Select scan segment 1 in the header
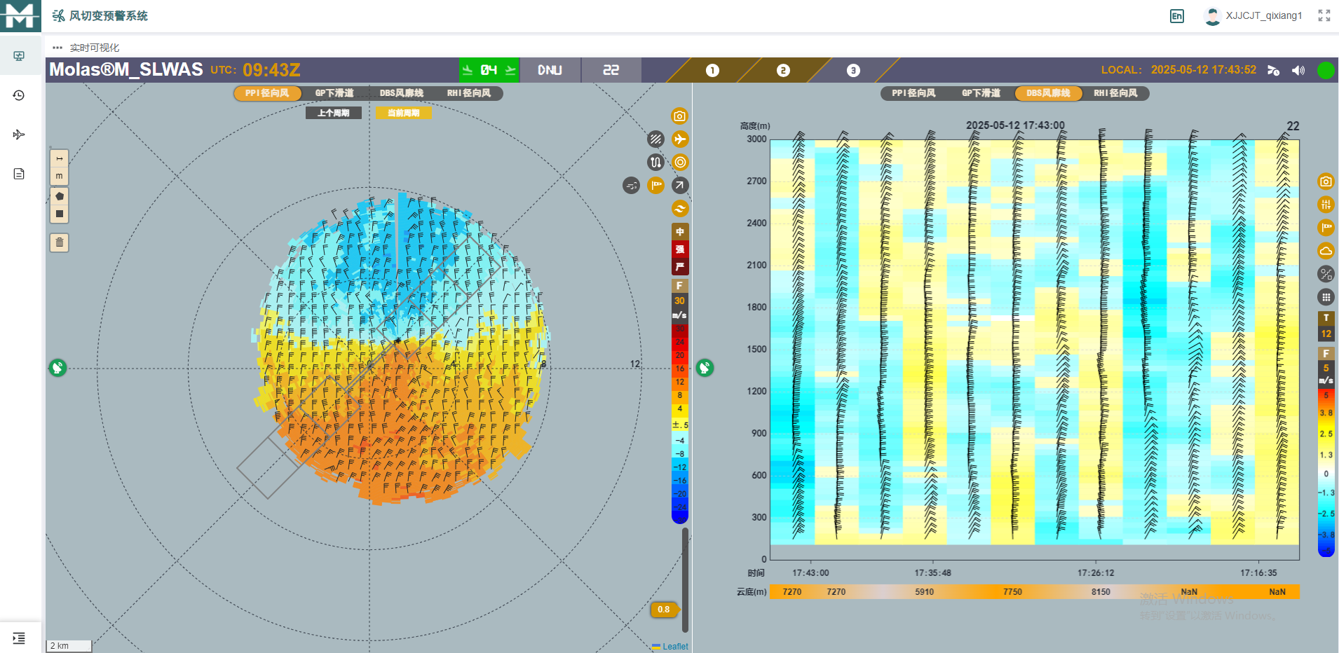This screenshot has width=1339, height=653. pyautogui.click(x=712, y=70)
